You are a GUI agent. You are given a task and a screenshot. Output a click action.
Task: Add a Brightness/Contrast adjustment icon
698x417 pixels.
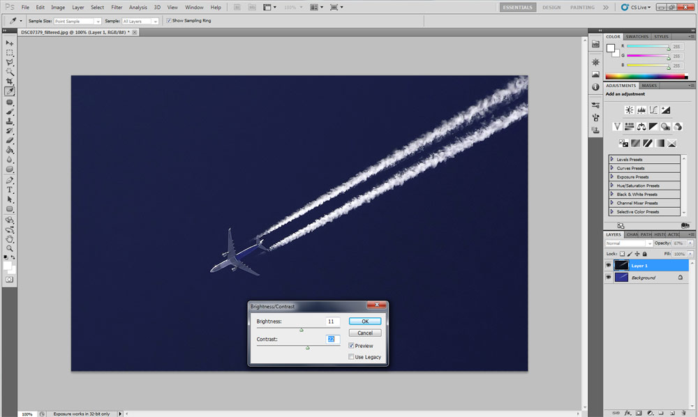[629, 109]
